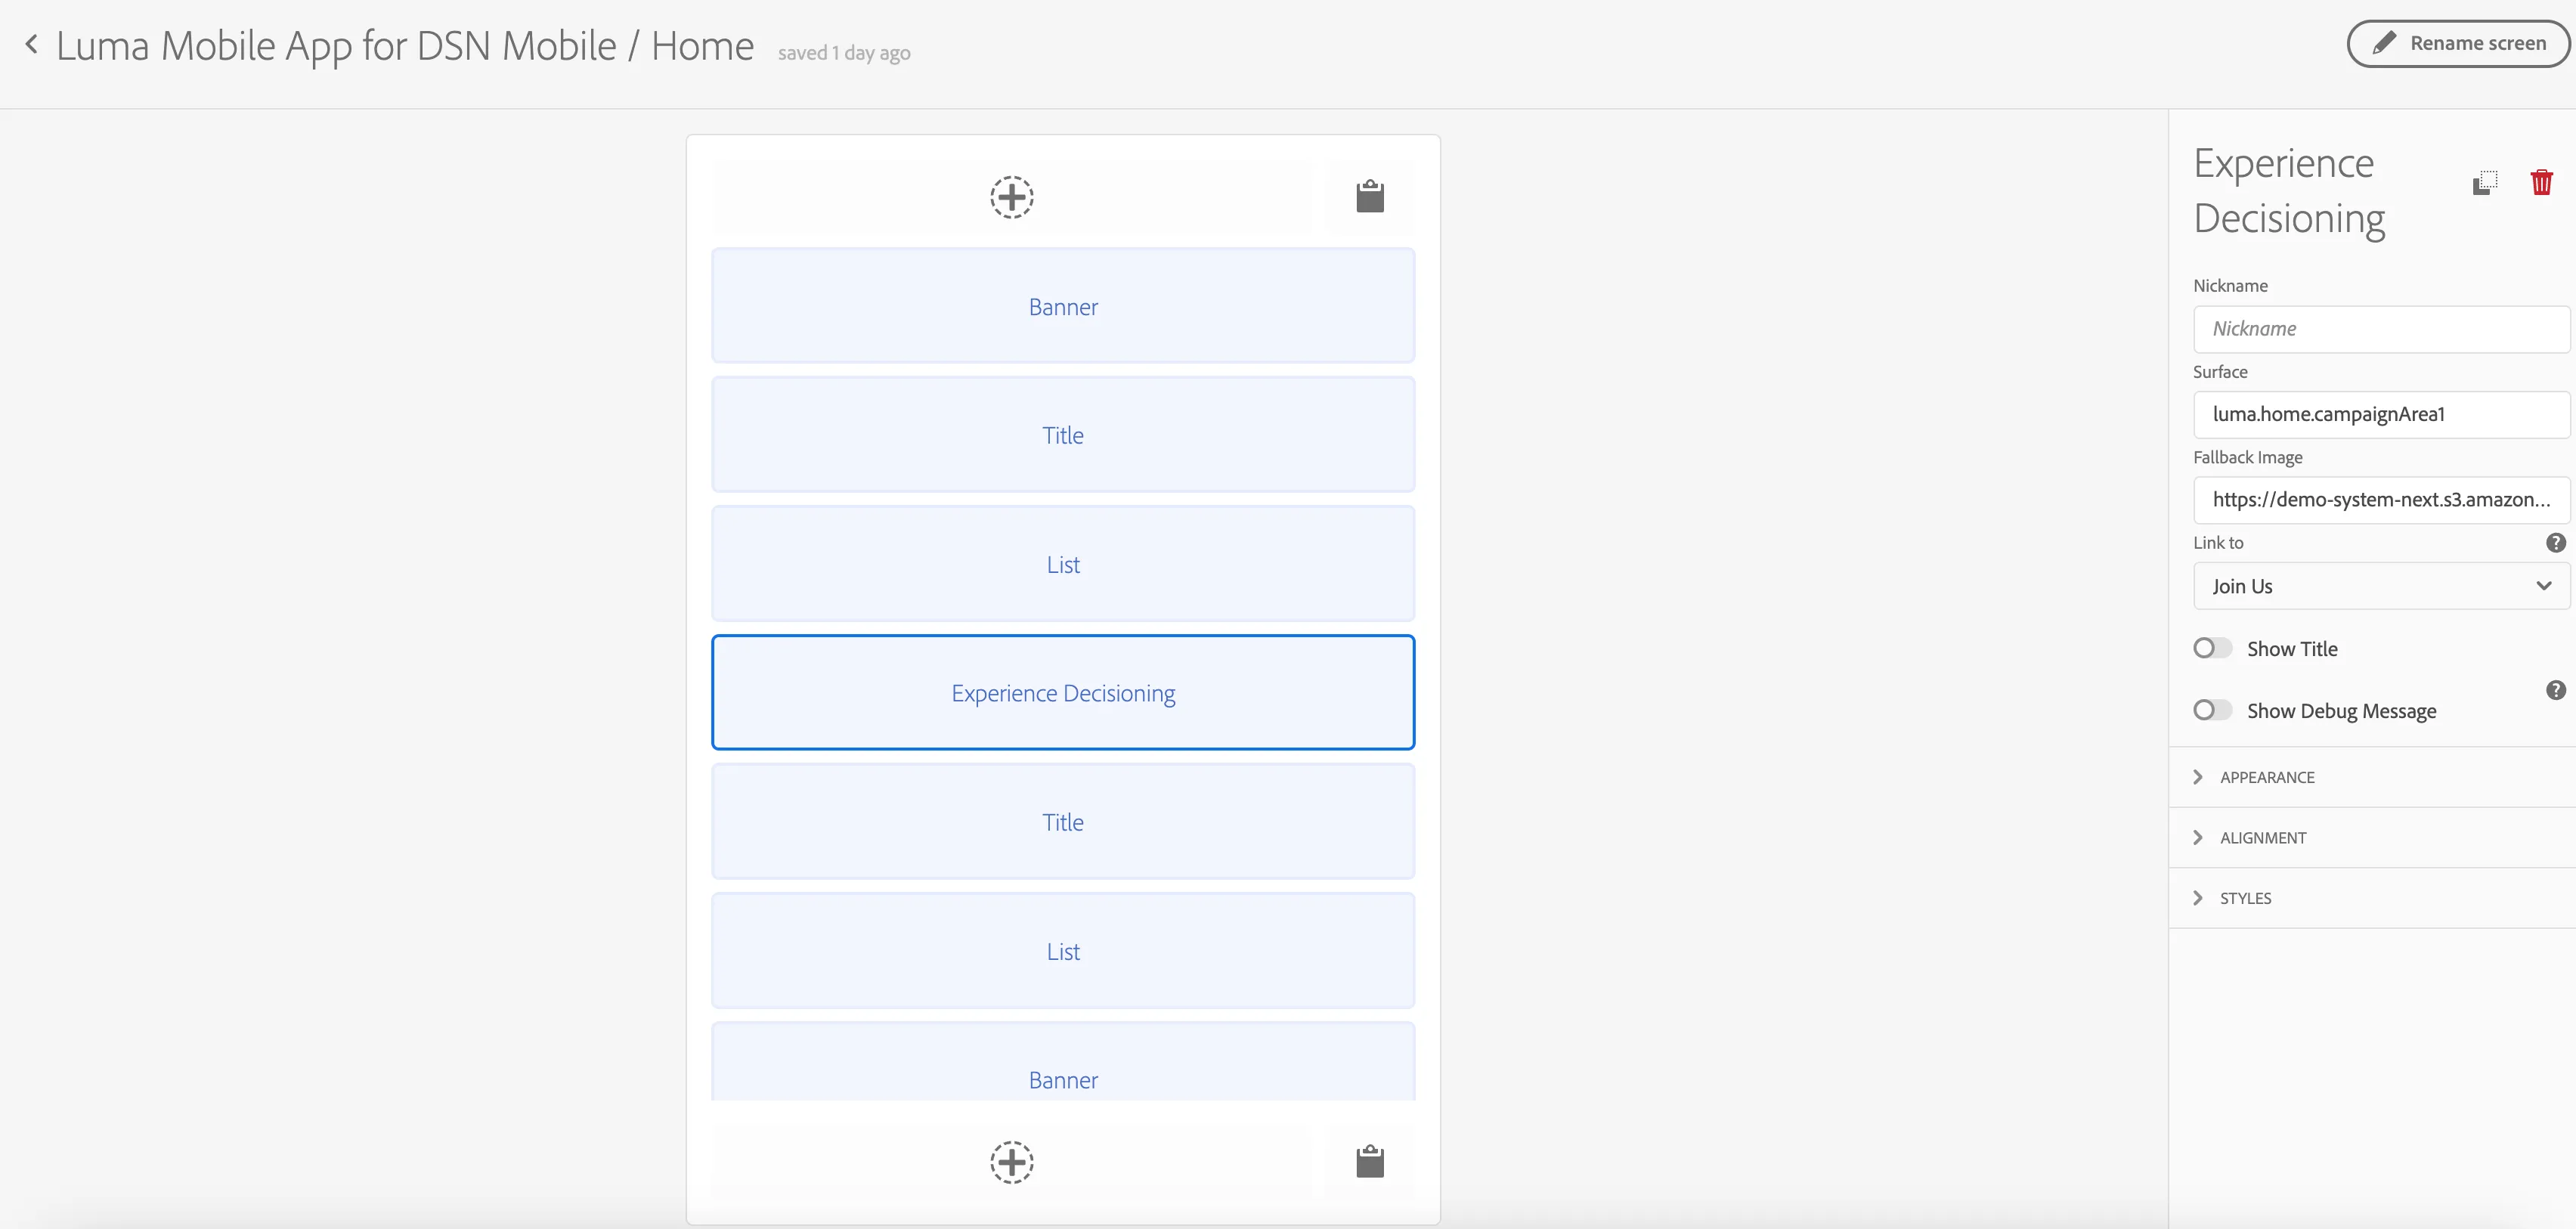The image size is (2576, 1229).
Task: Expand the STYLES section
Action: click(2372, 898)
